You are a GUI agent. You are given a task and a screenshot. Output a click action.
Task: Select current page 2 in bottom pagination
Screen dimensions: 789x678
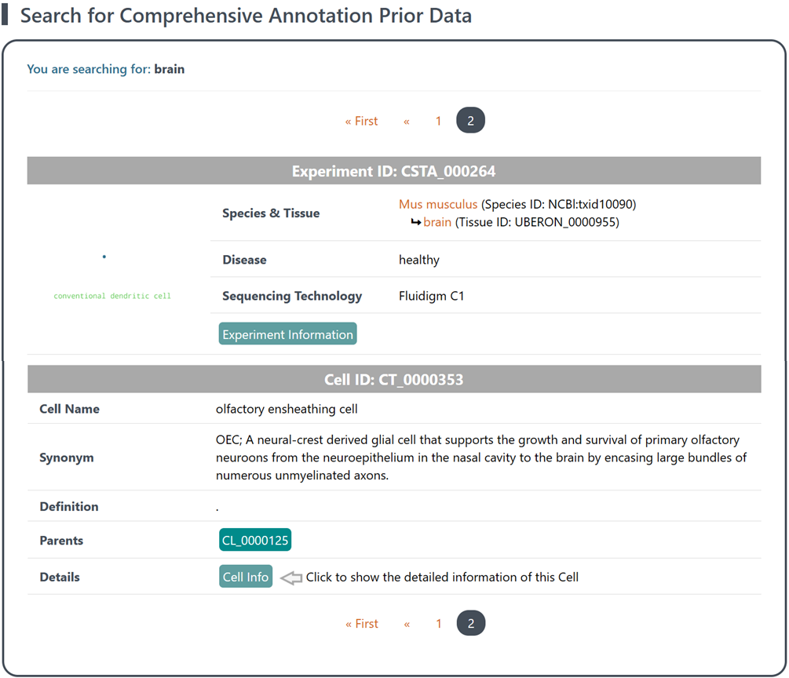(470, 624)
